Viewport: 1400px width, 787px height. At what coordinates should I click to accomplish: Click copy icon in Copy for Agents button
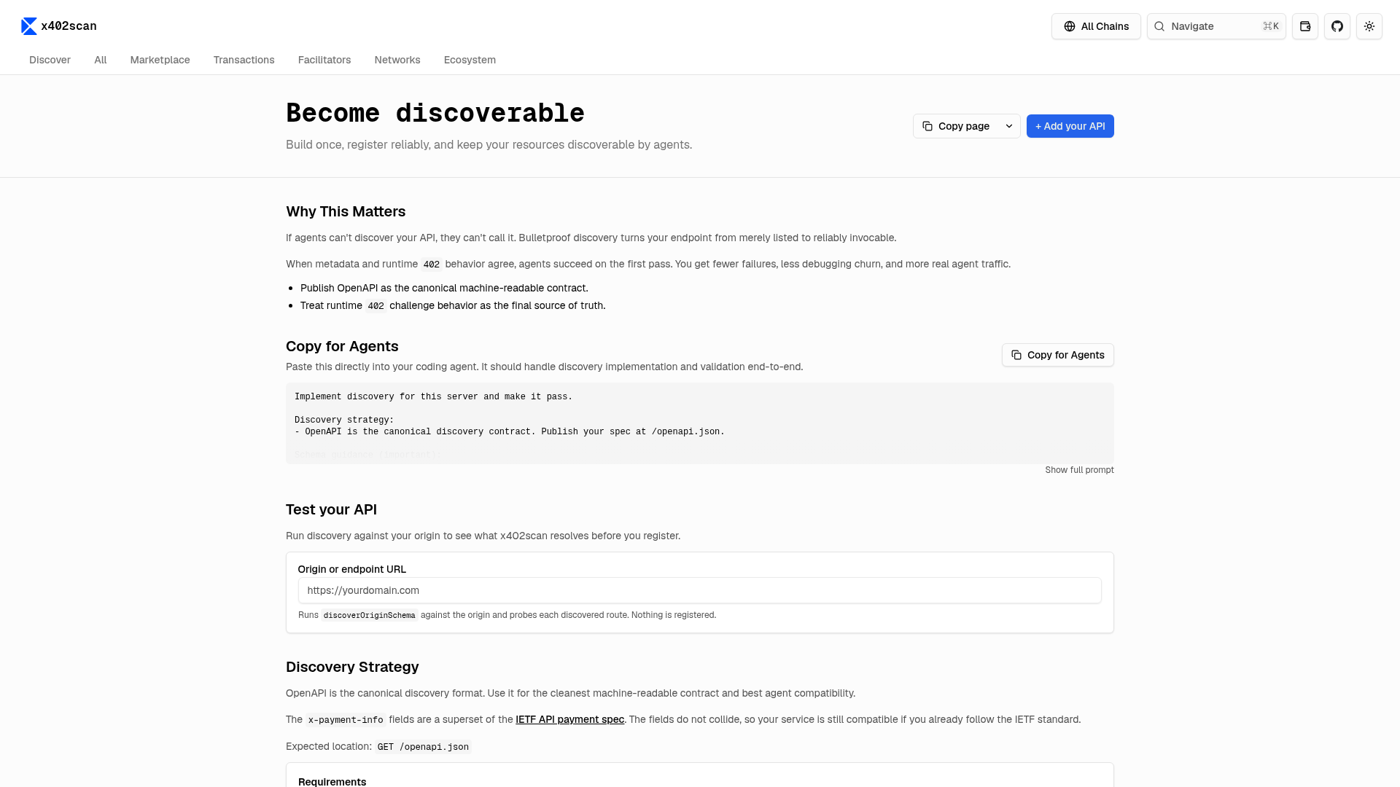(1016, 355)
